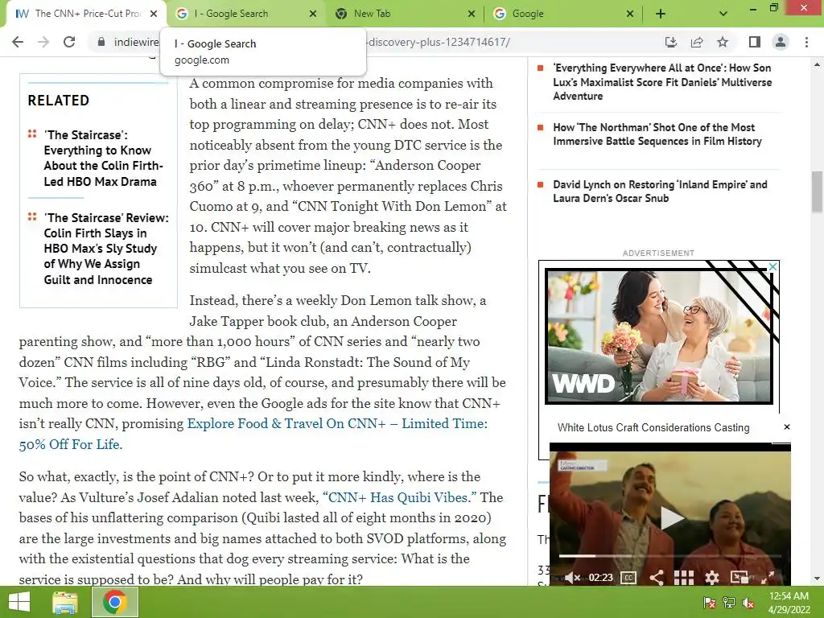Open video player settings gear
Viewport: 824px width, 618px height.
pos(712,578)
